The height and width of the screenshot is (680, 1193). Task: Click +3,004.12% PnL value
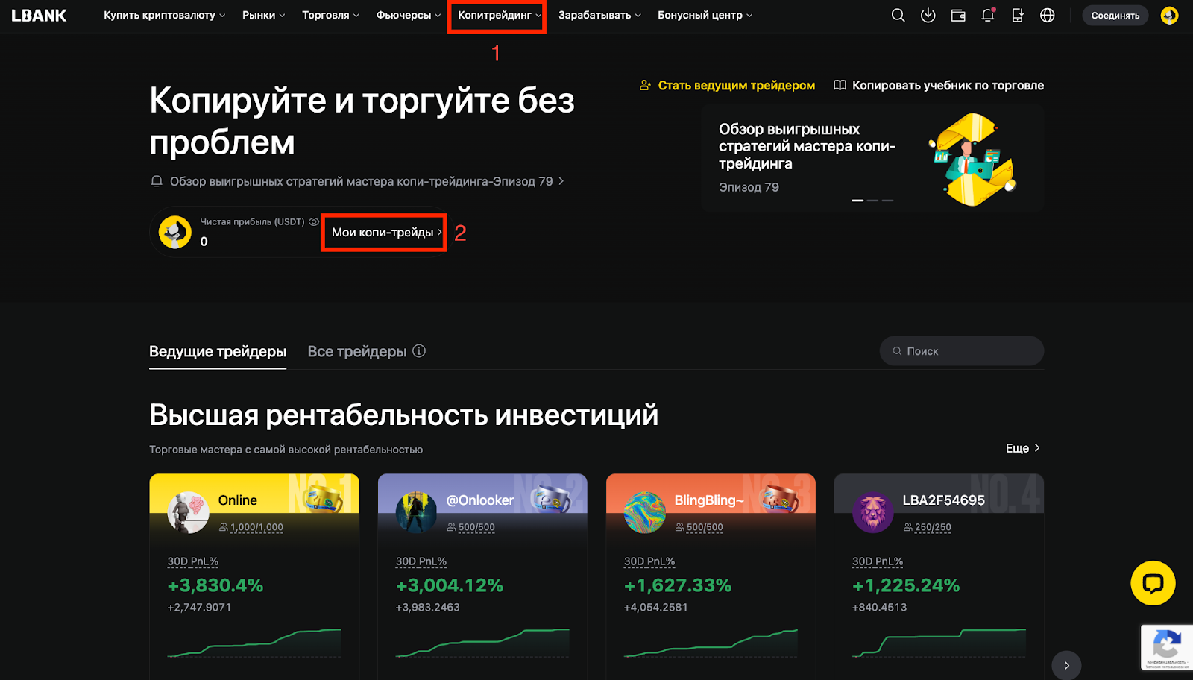pyautogui.click(x=450, y=585)
